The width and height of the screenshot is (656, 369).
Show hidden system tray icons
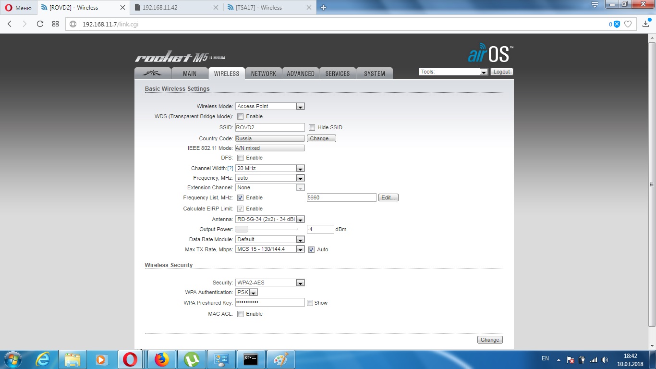tap(559, 359)
